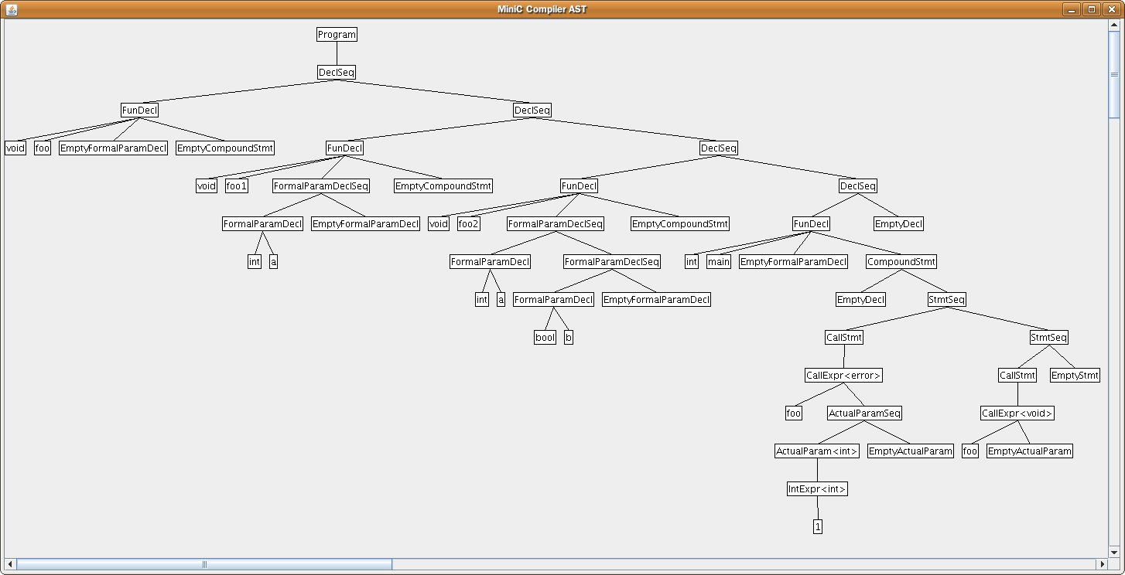Select the foo1 function name node

237,186
